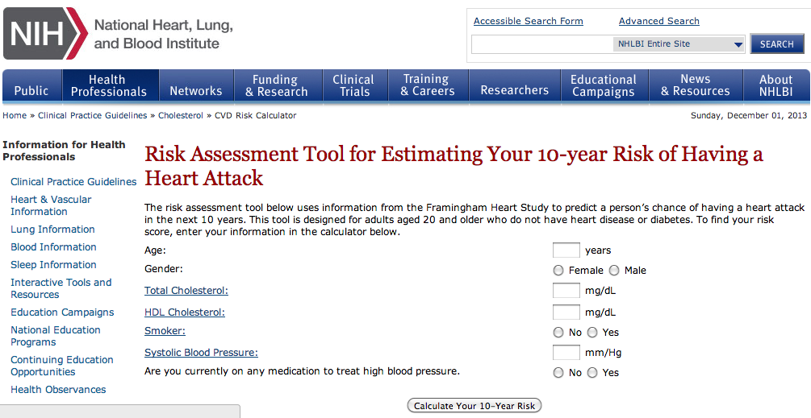Open the Funding & Research menu
The width and height of the screenshot is (811, 418).
[x=276, y=85]
